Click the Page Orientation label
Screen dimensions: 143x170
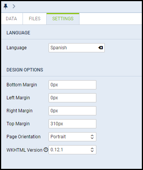pos(24,137)
